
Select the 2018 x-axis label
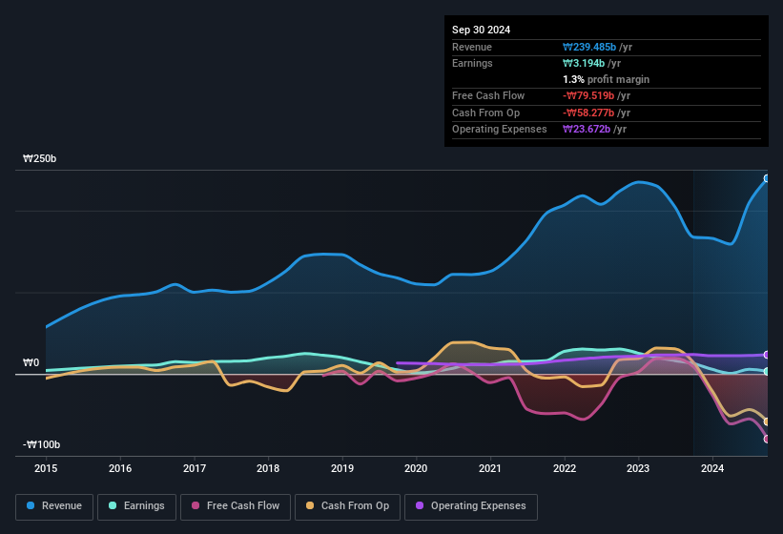(x=268, y=468)
